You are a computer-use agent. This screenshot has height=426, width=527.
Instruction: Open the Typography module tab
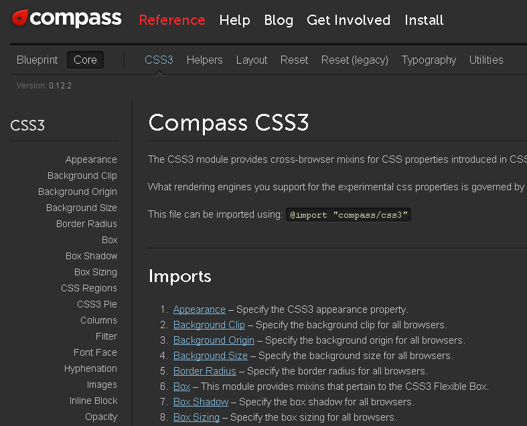point(429,60)
